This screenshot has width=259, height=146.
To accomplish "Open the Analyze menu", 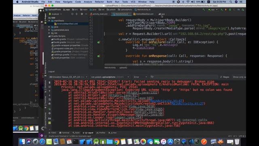I will pos(88,2).
